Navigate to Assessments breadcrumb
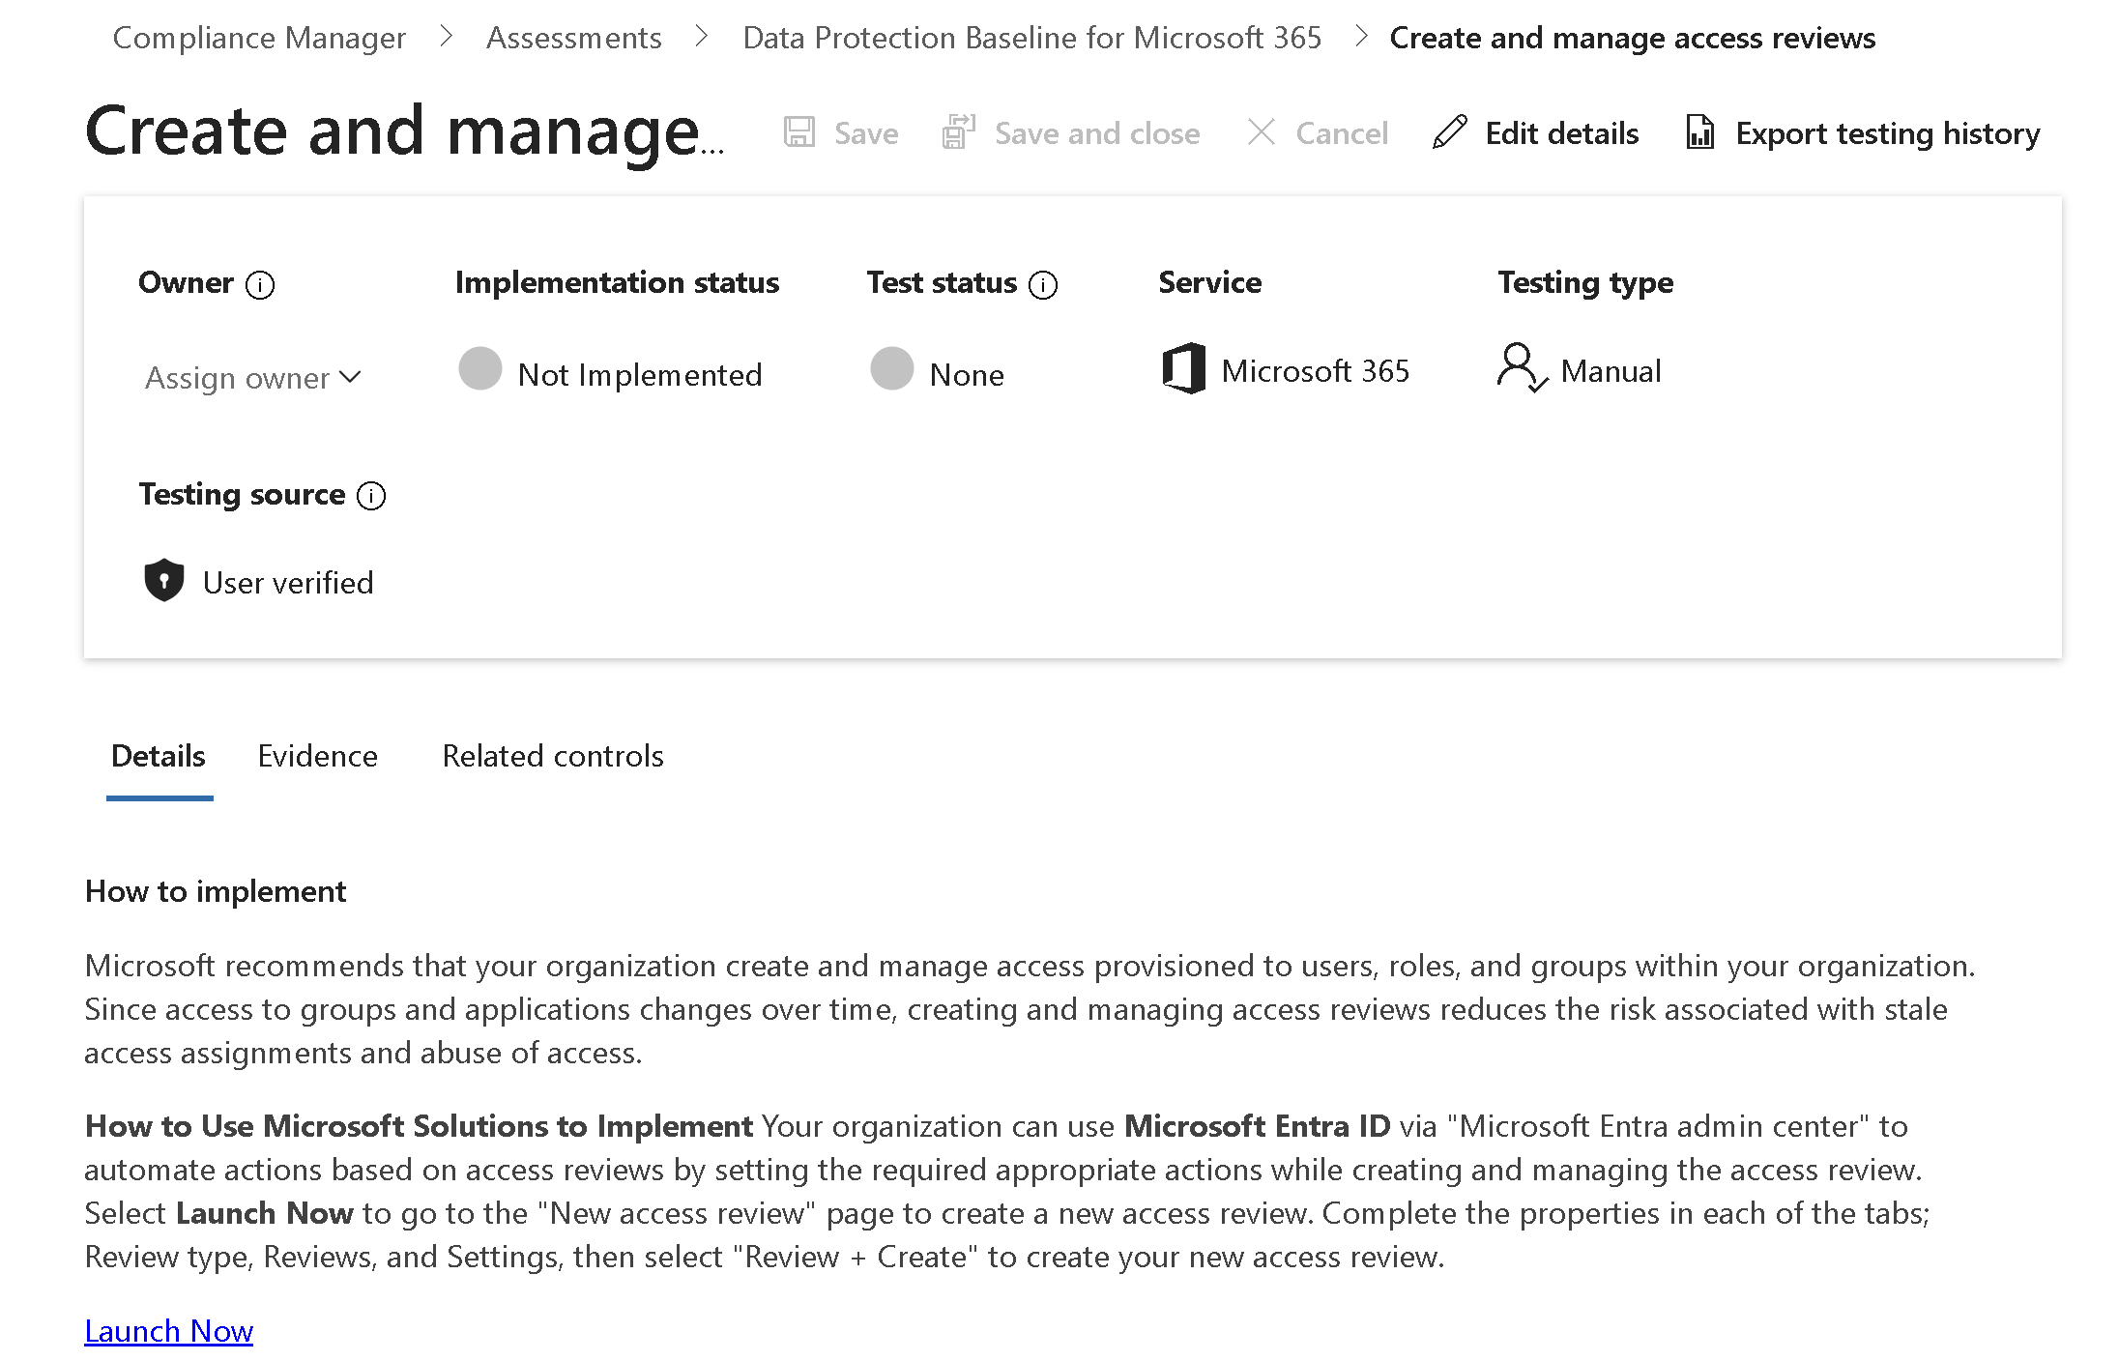This screenshot has height=1361, width=2119. click(x=574, y=38)
